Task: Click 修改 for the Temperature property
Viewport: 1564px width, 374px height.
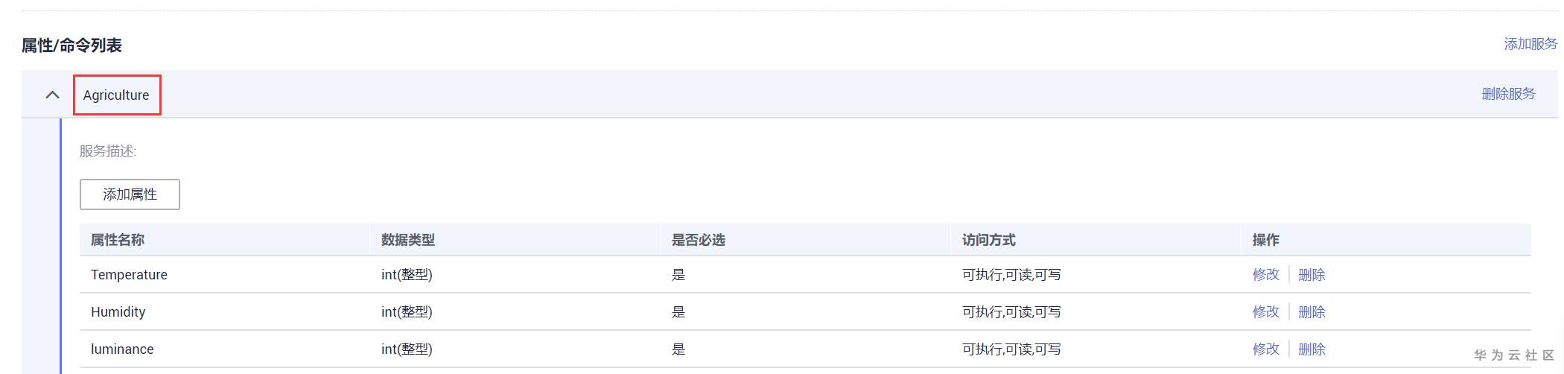Action: [1265, 275]
